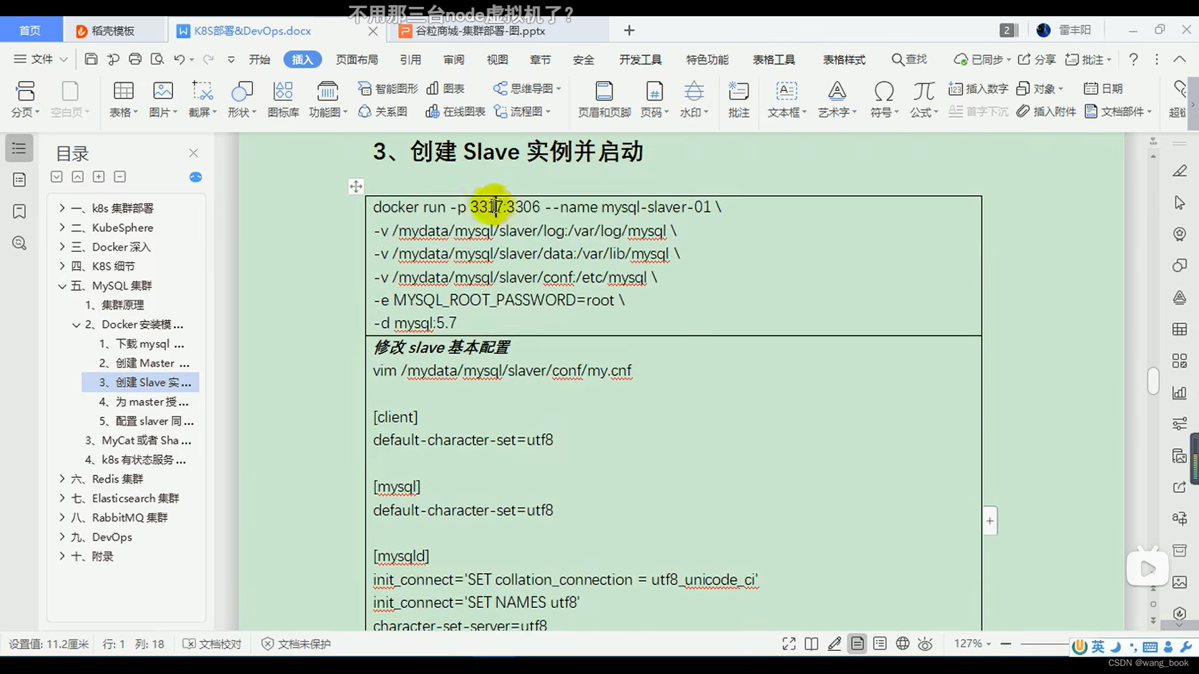Switch to web layout view
Image resolution: width=1199 pixels, height=674 pixels.
tap(902, 643)
